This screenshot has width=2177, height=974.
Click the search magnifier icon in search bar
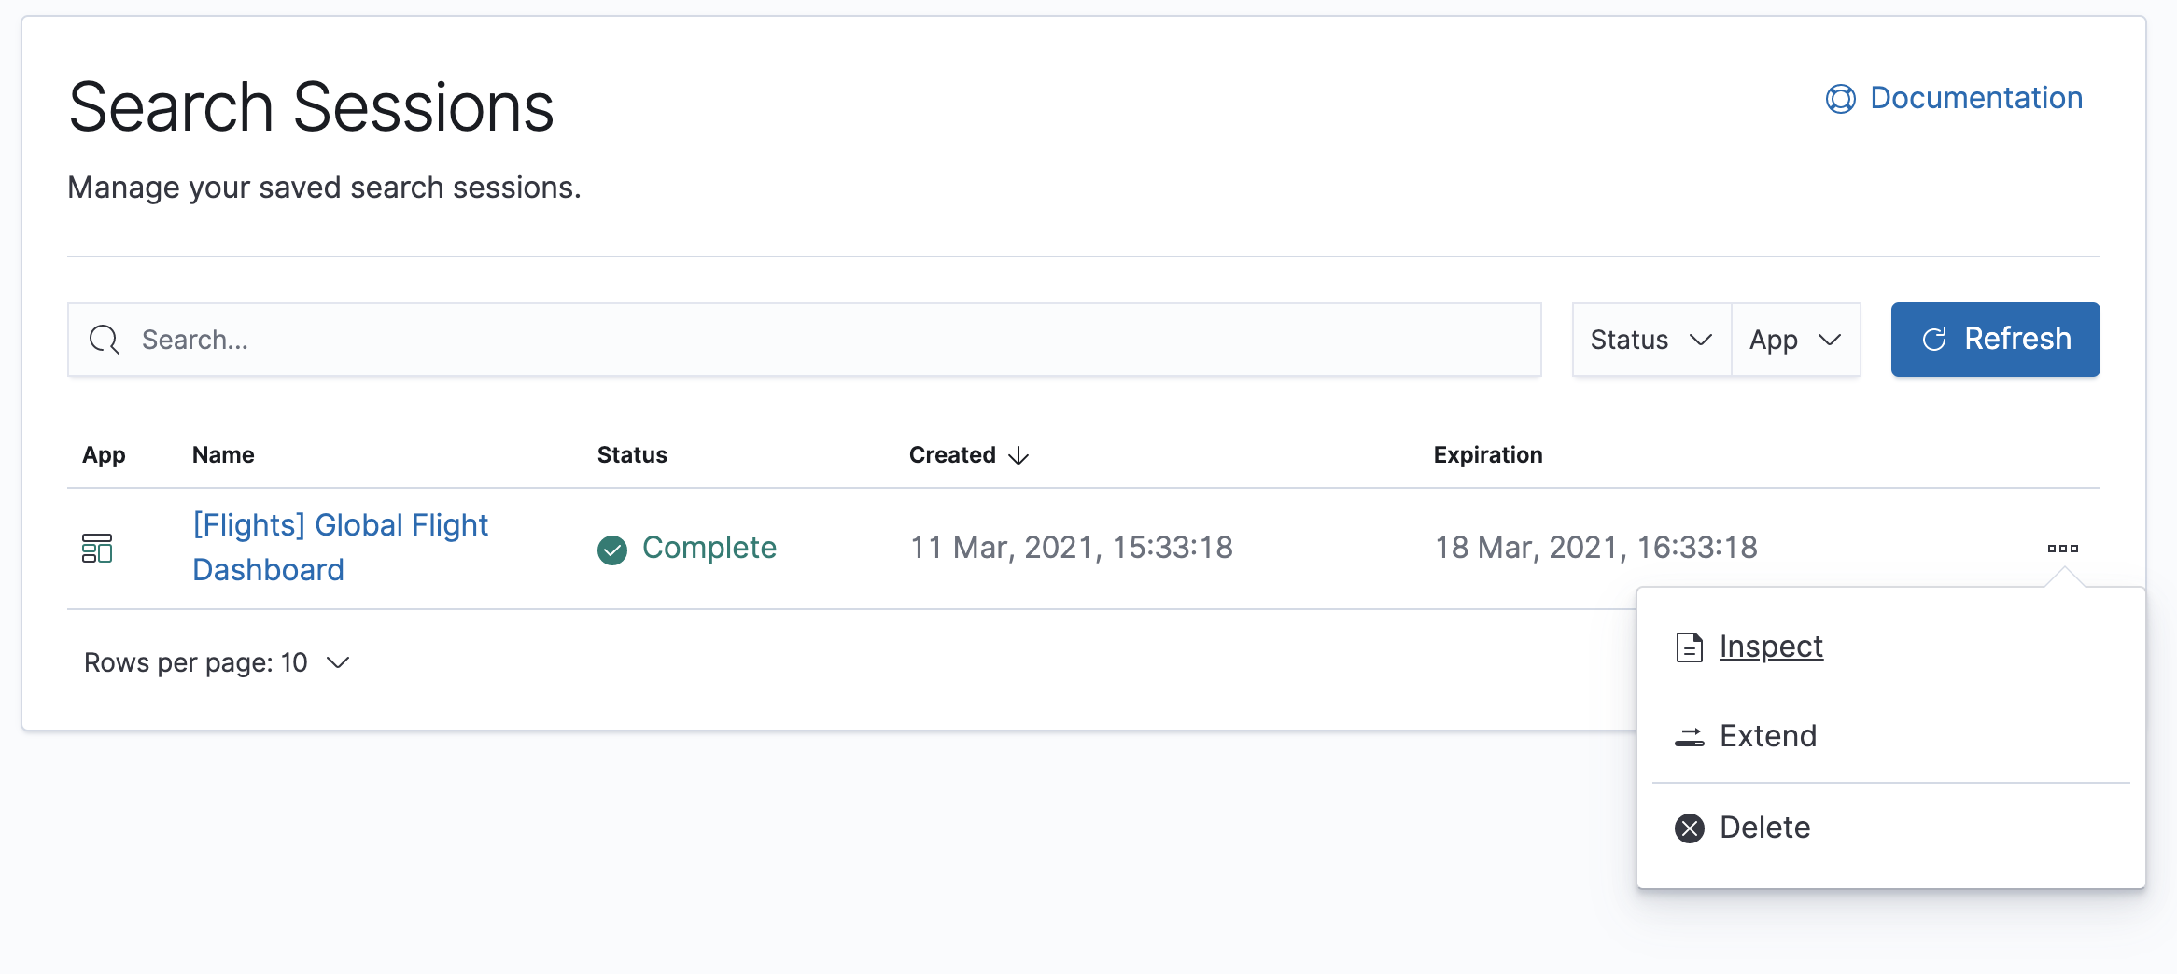click(104, 340)
